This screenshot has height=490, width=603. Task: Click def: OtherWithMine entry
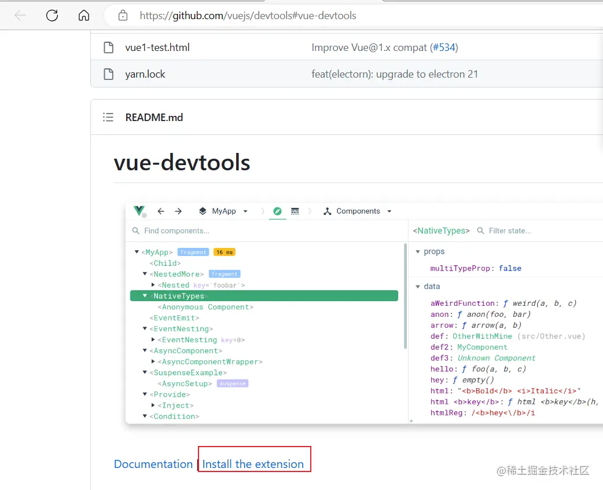coord(508,336)
